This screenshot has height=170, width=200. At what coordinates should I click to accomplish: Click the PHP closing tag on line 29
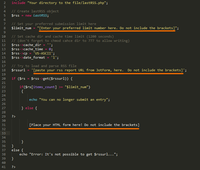click(14, 116)
